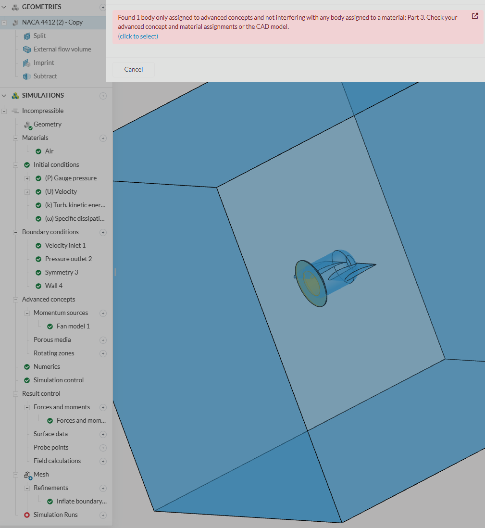Click the add geometry plus icon
This screenshot has width=485, height=528.
click(x=103, y=7)
